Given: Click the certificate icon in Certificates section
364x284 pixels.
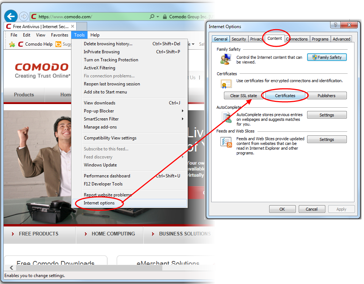Looking at the screenshot, I should [226, 84].
